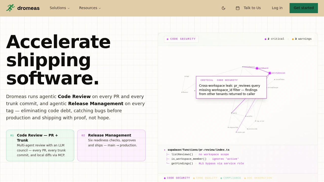Click the dromeas brand name
The width and height of the screenshot is (324, 182).
click(x=28, y=8)
